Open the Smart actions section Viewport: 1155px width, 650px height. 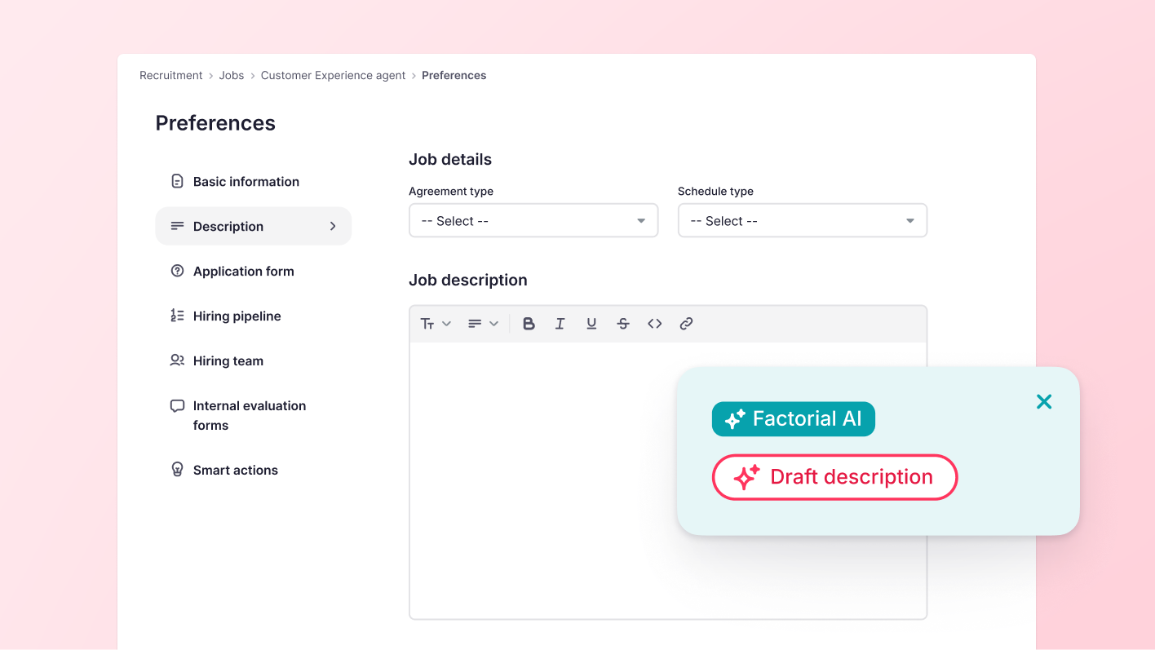pos(235,471)
